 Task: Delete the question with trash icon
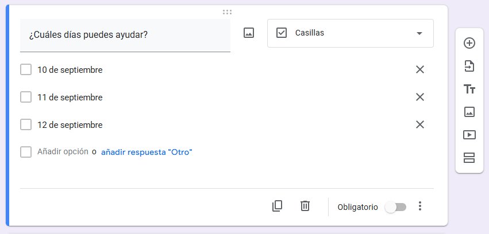[305, 206]
